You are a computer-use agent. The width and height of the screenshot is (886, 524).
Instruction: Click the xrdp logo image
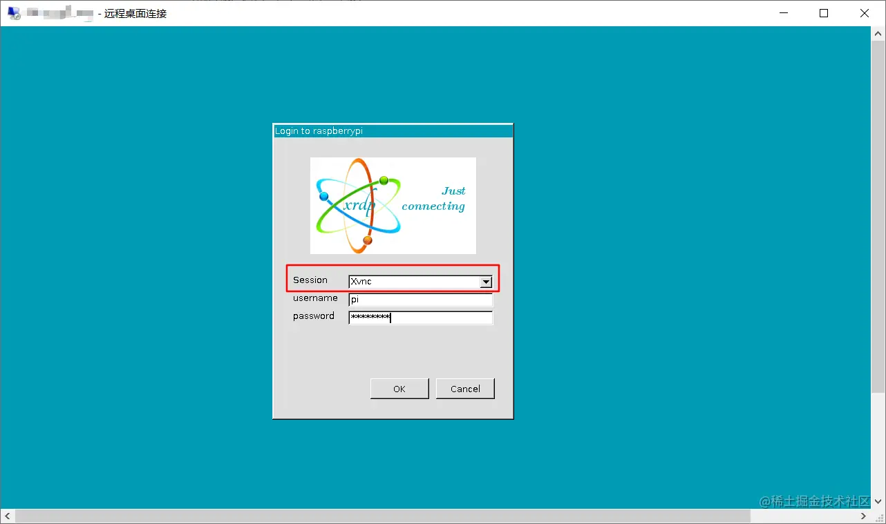coord(393,206)
